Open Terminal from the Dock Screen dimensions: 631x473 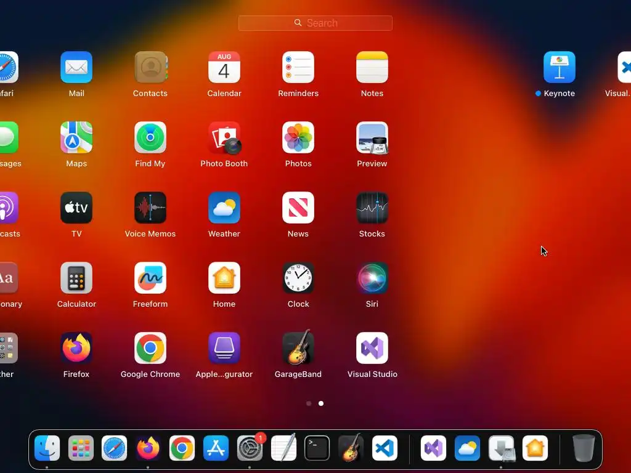click(317, 448)
